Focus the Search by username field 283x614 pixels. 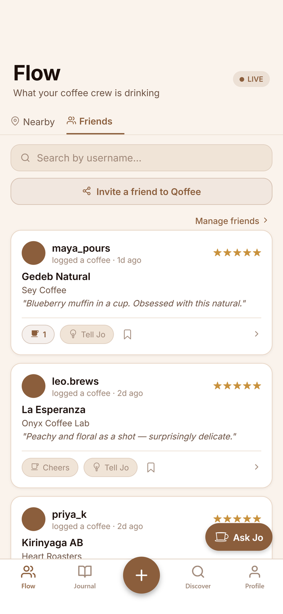click(141, 158)
